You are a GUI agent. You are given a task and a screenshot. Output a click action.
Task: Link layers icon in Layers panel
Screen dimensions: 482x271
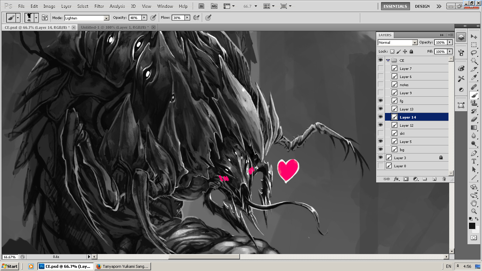point(386,179)
